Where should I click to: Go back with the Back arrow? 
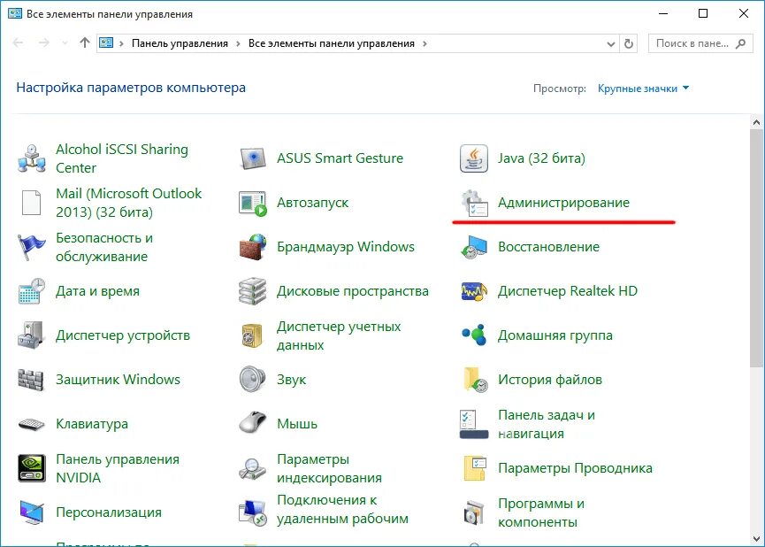click(18, 43)
